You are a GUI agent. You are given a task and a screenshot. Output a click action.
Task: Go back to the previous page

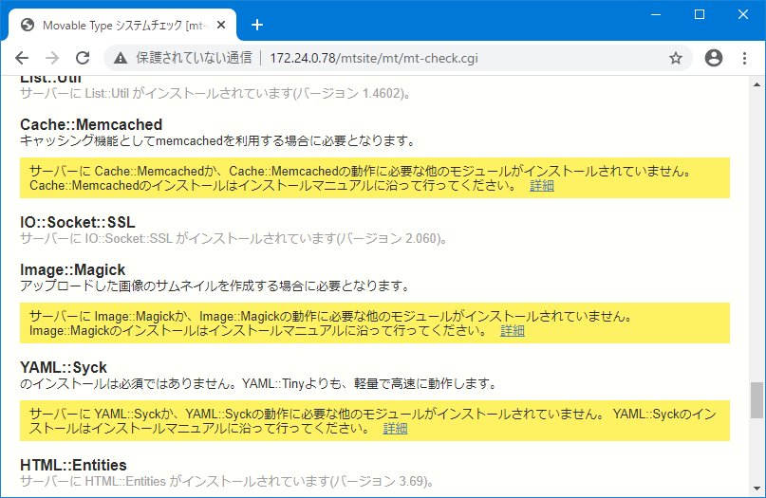pyautogui.click(x=22, y=58)
